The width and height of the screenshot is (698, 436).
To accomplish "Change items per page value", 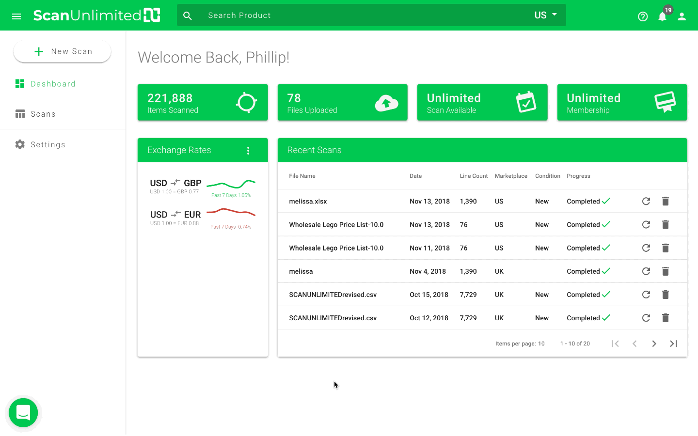I will click(x=541, y=343).
